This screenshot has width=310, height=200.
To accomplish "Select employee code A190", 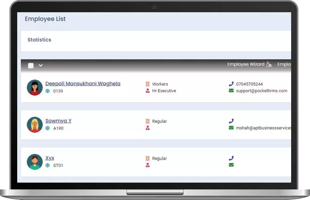I will click(x=58, y=128).
